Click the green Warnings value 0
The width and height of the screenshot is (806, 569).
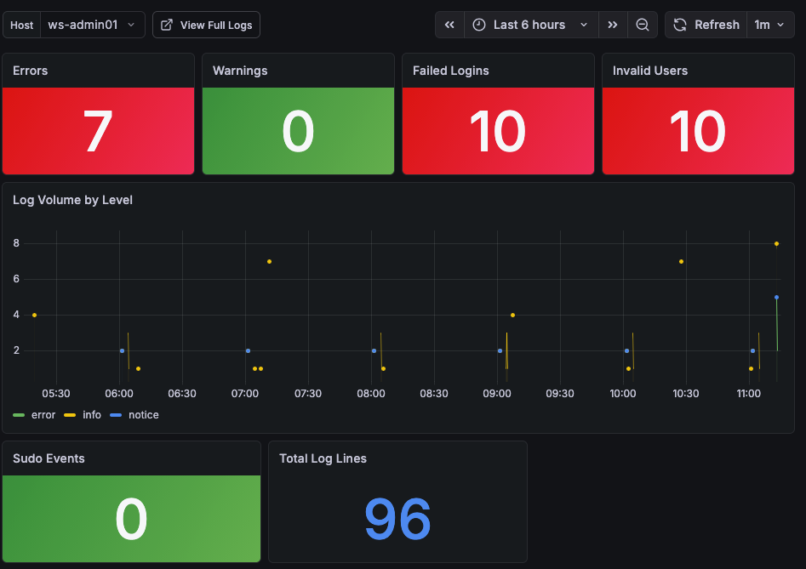point(298,132)
